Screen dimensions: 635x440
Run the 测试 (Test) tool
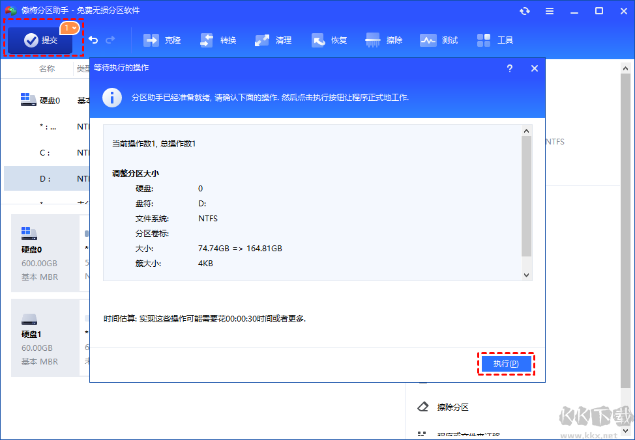[439, 40]
